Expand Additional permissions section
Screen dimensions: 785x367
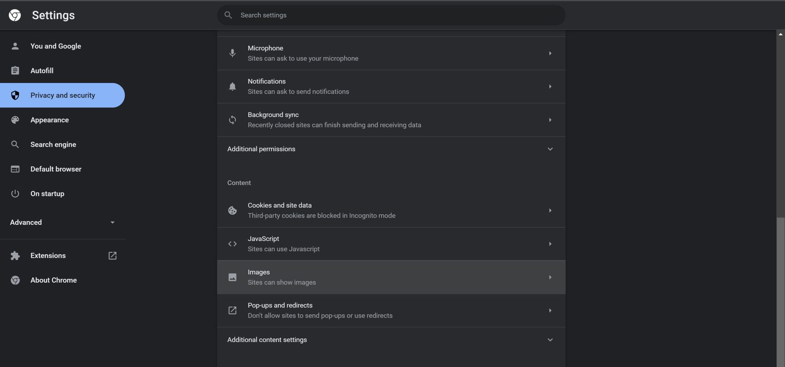point(550,149)
